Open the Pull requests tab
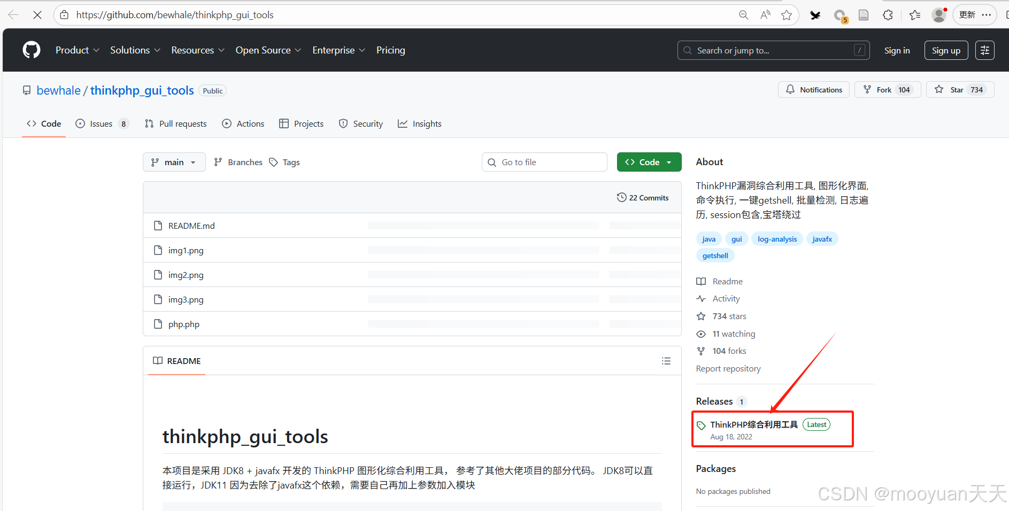The width and height of the screenshot is (1009, 511). click(x=176, y=123)
